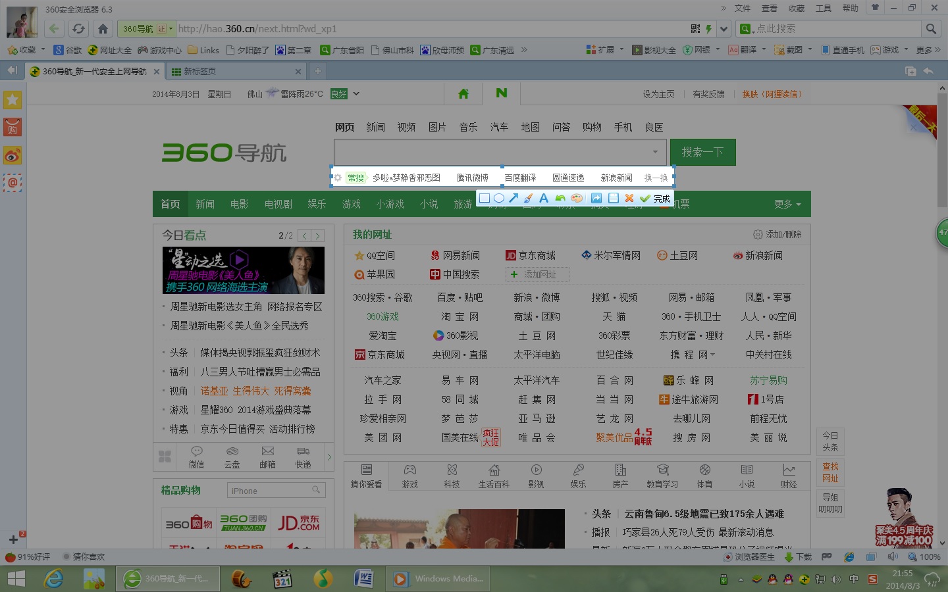Open the 帮助 menu
The image size is (948, 592).
point(851,9)
